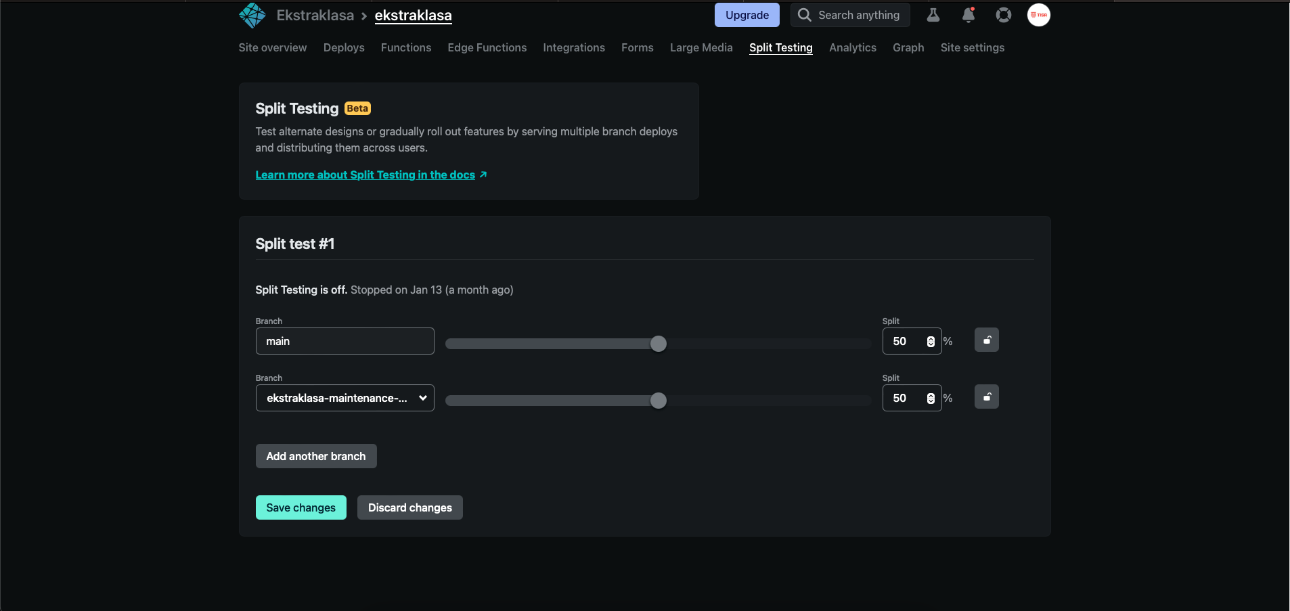Adjust the main branch split stepper
This screenshot has height=611, width=1290.
point(931,342)
